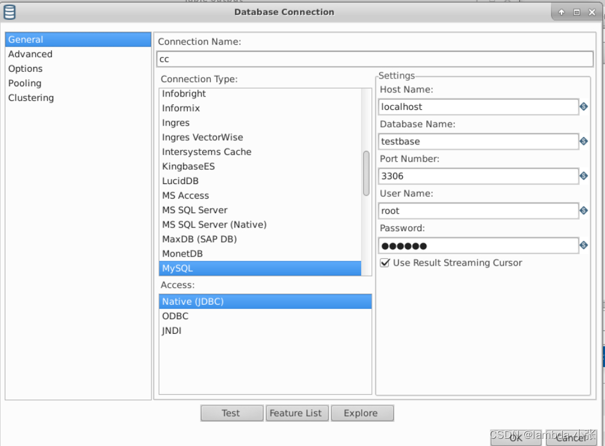Select Intersystems Cache connection type
The image size is (605, 446).
coord(260,151)
